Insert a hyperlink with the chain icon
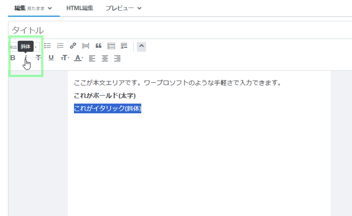The height and width of the screenshot is (216, 352). [73, 46]
